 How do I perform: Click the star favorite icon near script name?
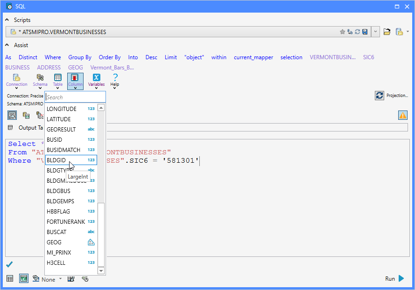tap(342, 32)
